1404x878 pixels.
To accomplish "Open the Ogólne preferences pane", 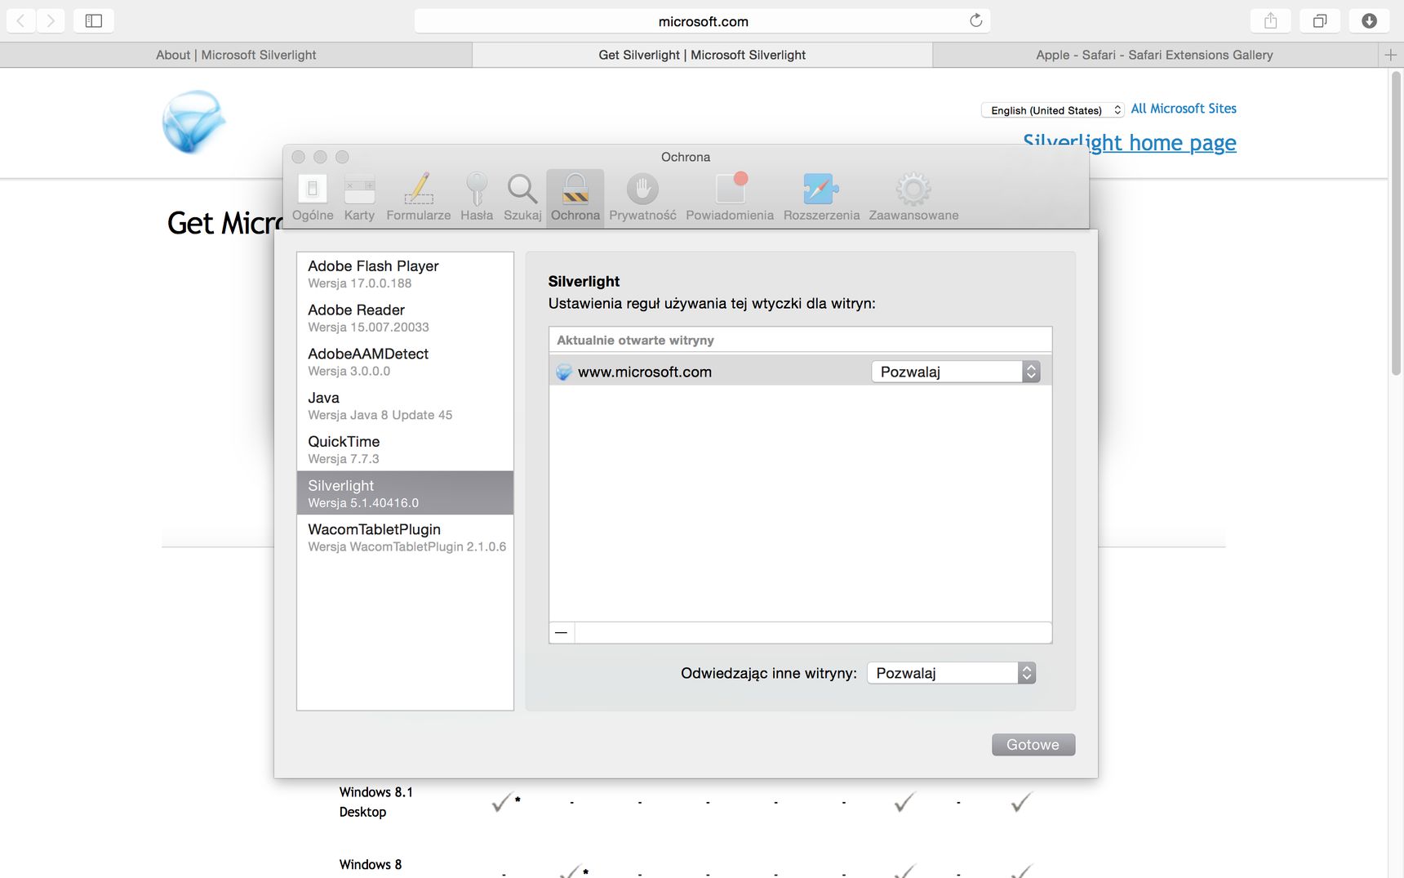I will pyautogui.click(x=313, y=198).
